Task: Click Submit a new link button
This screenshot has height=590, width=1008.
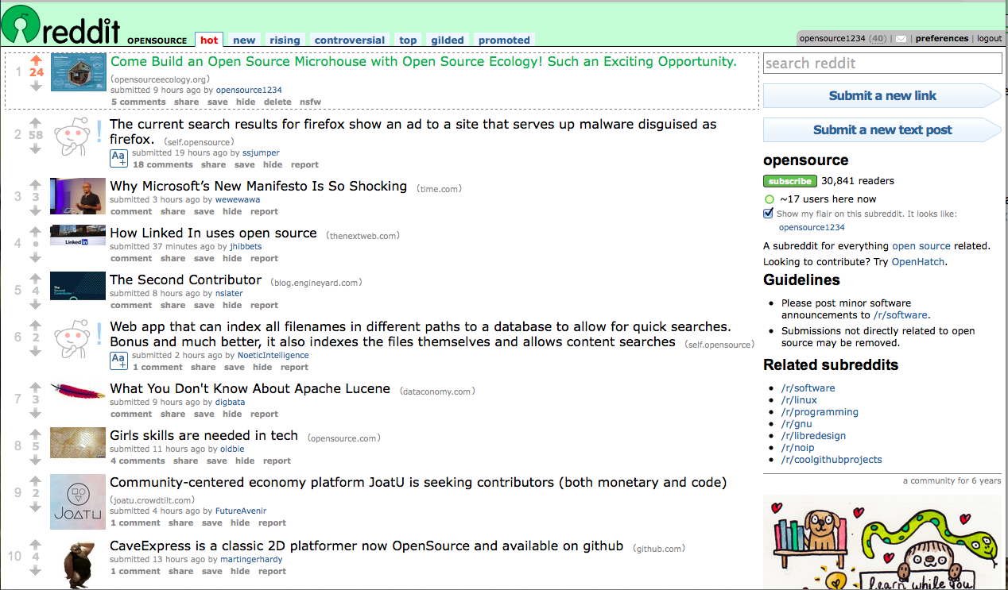Action: pos(882,95)
